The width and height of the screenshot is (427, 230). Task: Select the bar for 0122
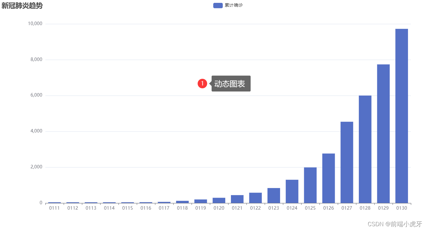click(x=255, y=198)
